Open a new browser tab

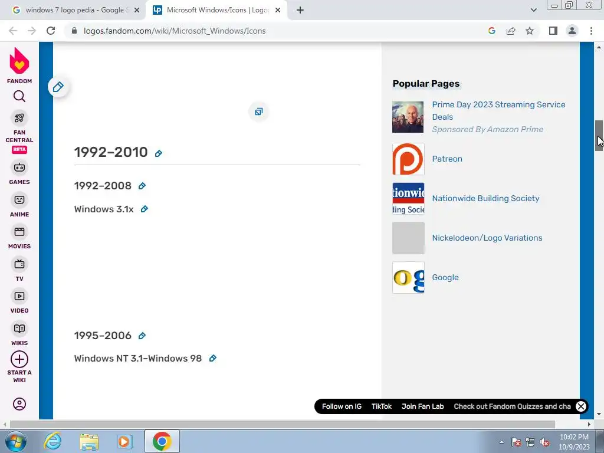[x=300, y=10]
